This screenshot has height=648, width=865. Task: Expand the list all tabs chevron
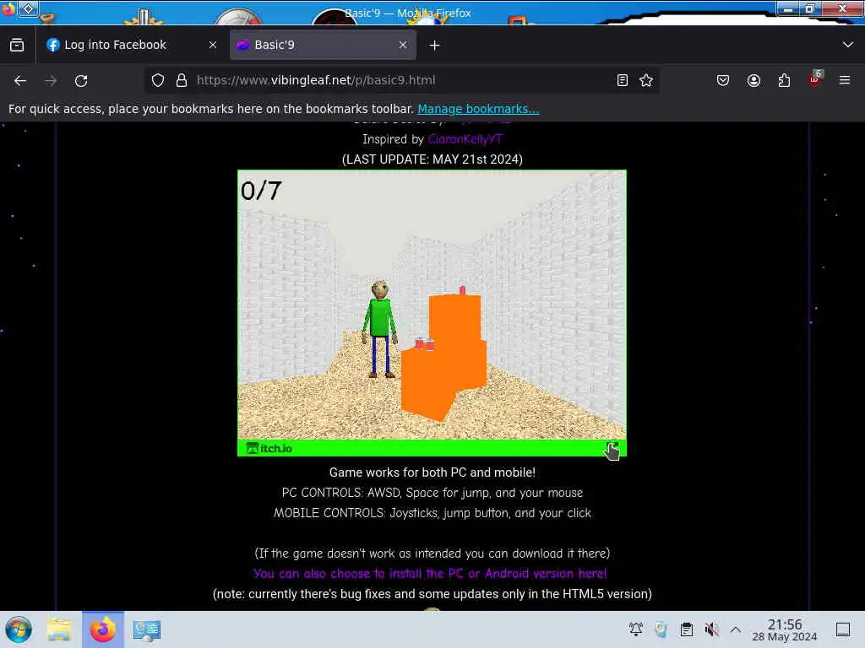848,45
